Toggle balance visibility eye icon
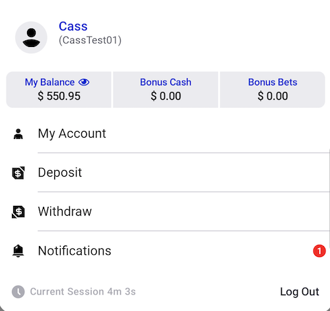Viewport: 330px width, 311px height. (84, 82)
